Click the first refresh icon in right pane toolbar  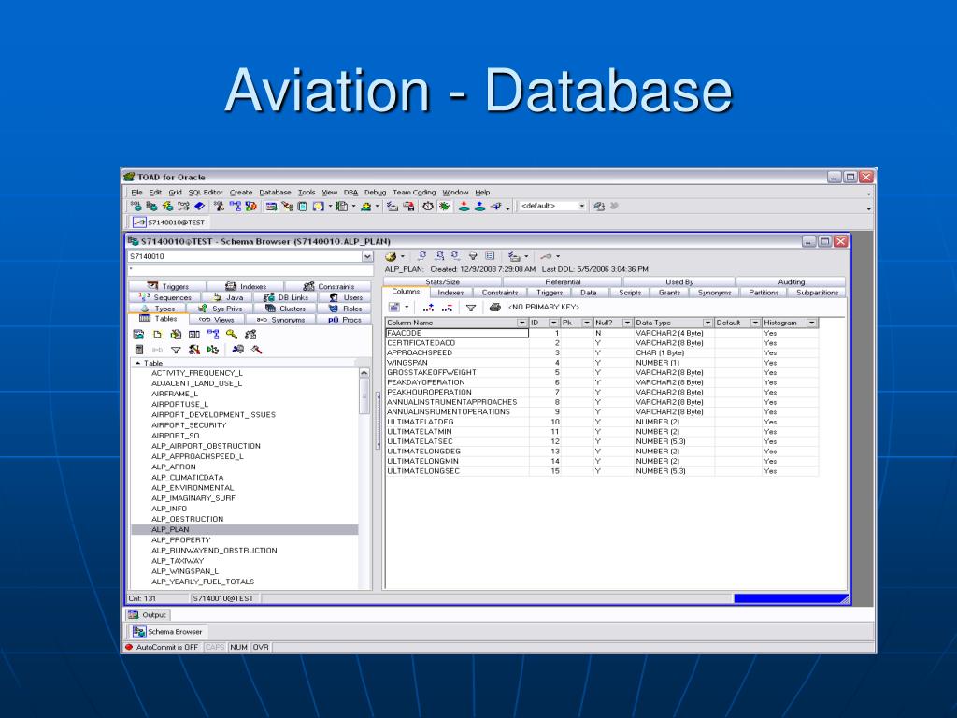pyautogui.click(x=421, y=256)
